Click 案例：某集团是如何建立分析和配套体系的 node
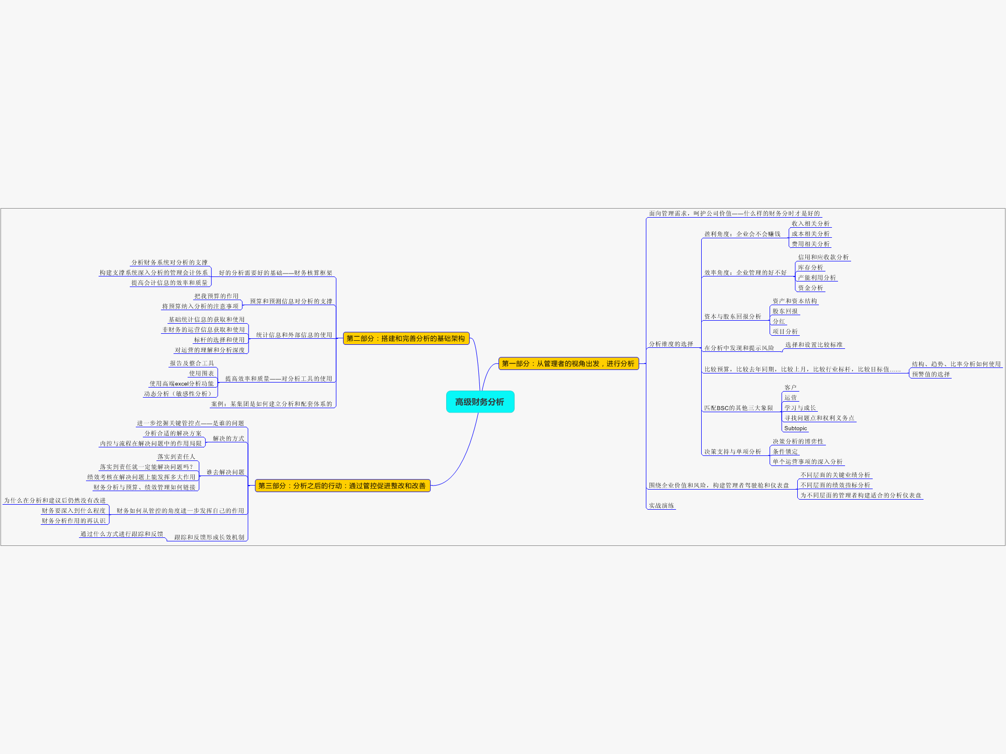Screen dimensions: 1006x754 272,404
